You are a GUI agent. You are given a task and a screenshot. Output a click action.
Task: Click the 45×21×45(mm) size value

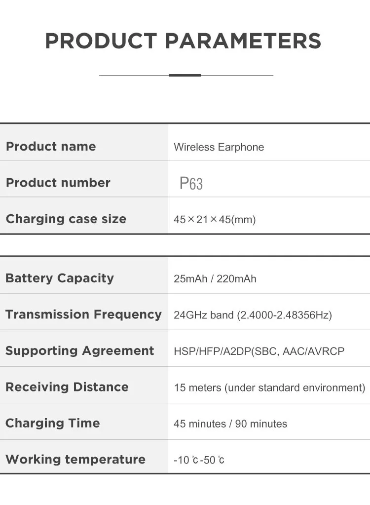pos(215,220)
